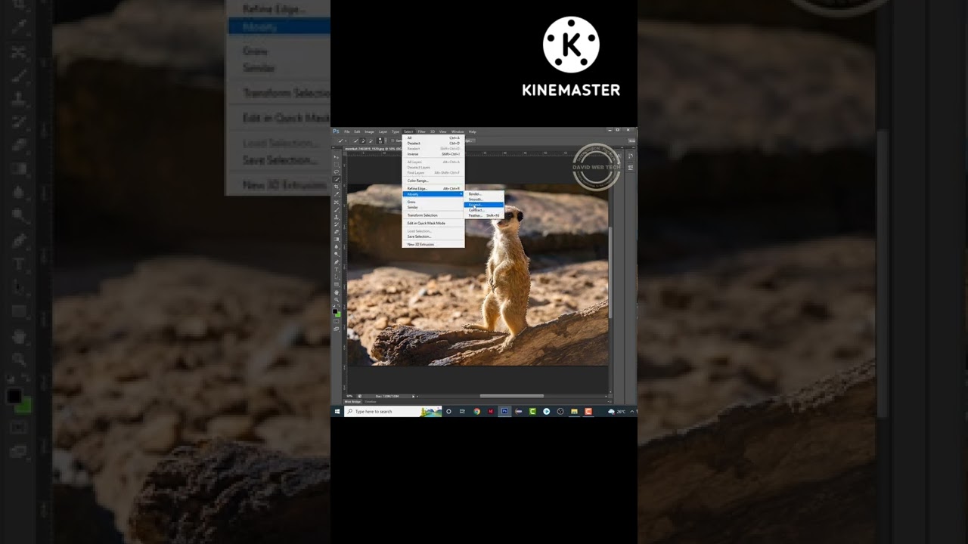Select the Dodge tool
This screenshot has height=544, width=968.
[x=337, y=254]
